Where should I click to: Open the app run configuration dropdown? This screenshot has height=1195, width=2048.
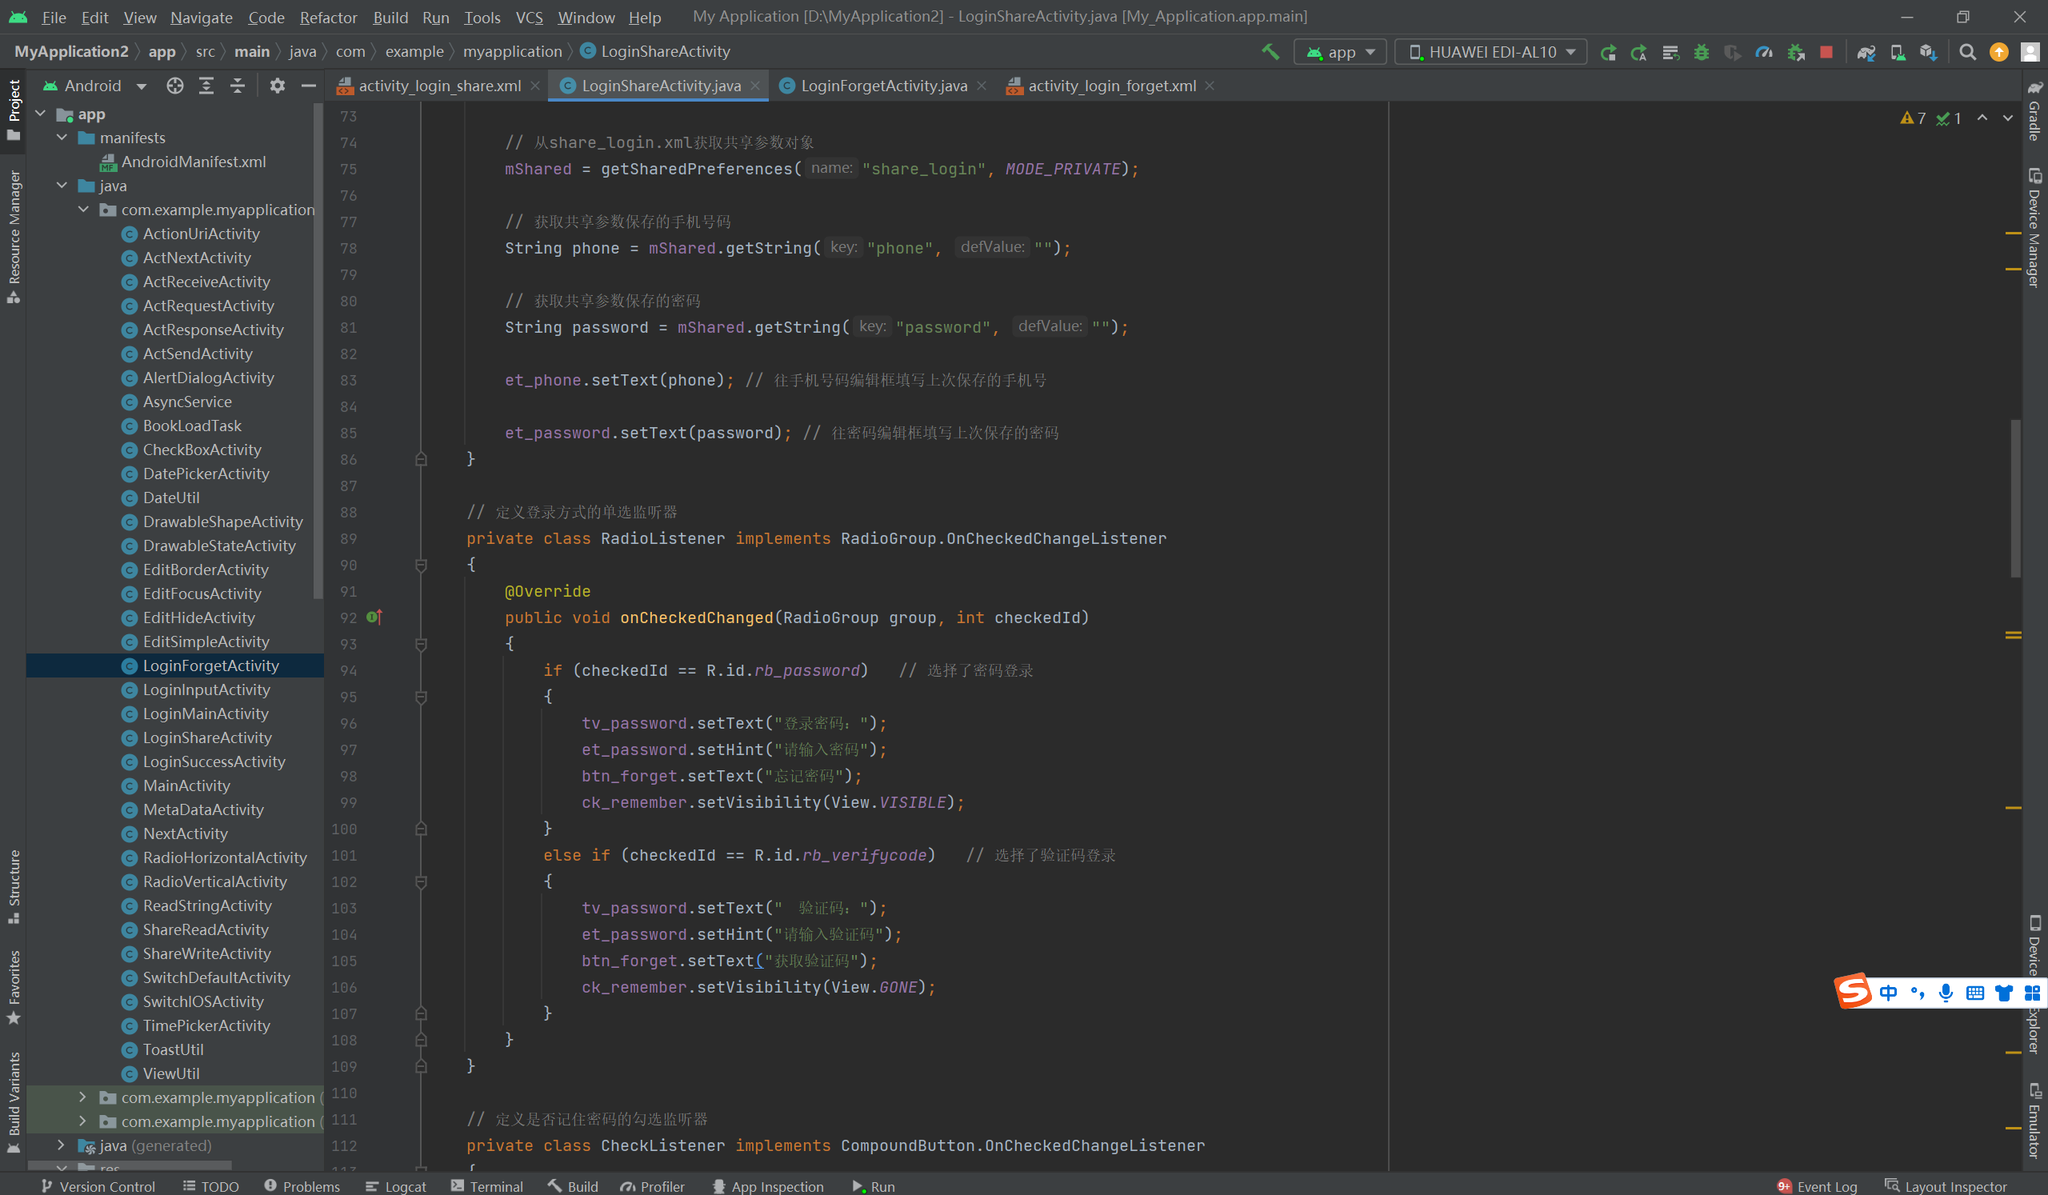(1341, 52)
